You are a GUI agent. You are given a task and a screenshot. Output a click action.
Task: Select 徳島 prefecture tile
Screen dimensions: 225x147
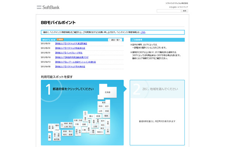pyautogui.click(x=70, y=135)
